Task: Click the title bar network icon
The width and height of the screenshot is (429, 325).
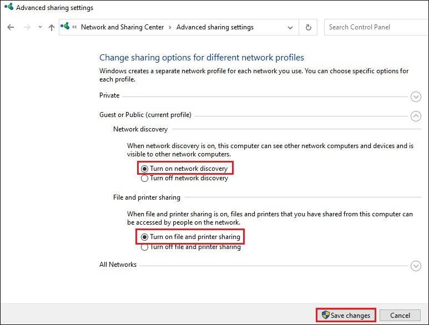Action: (x=9, y=7)
